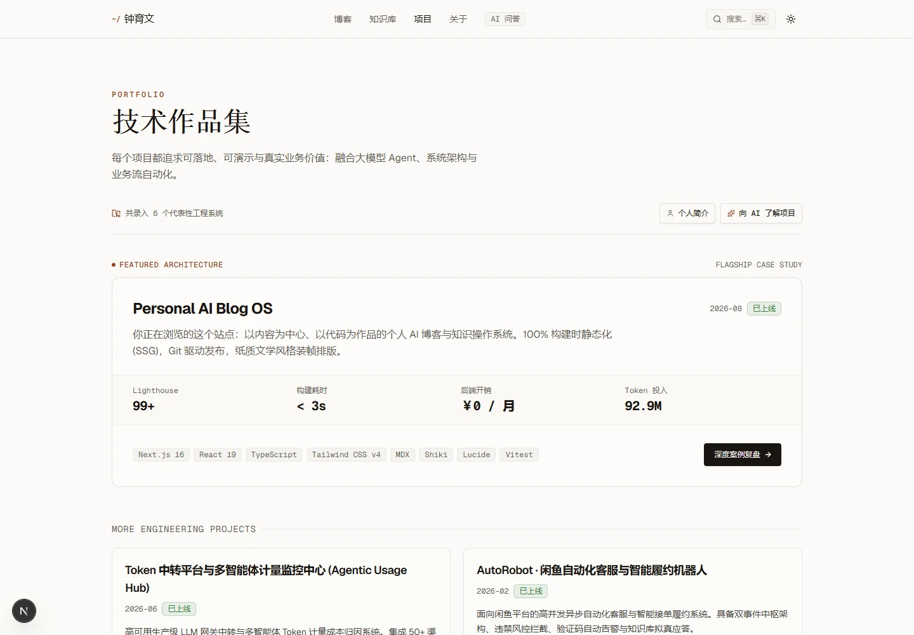Open the AutoRobot 闲鱼 project card title
Viewport: 914px width, 635px height.
[592, 570]
